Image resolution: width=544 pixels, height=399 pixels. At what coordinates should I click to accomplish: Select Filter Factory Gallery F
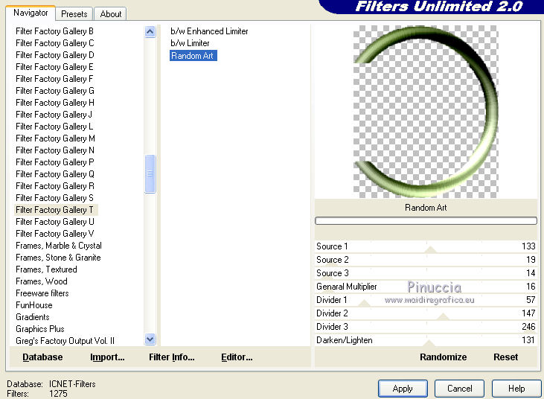pyautogui.click(x=55, y=79)
